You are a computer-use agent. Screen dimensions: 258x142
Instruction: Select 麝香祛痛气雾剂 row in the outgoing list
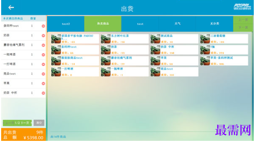(x=23, y=45)
